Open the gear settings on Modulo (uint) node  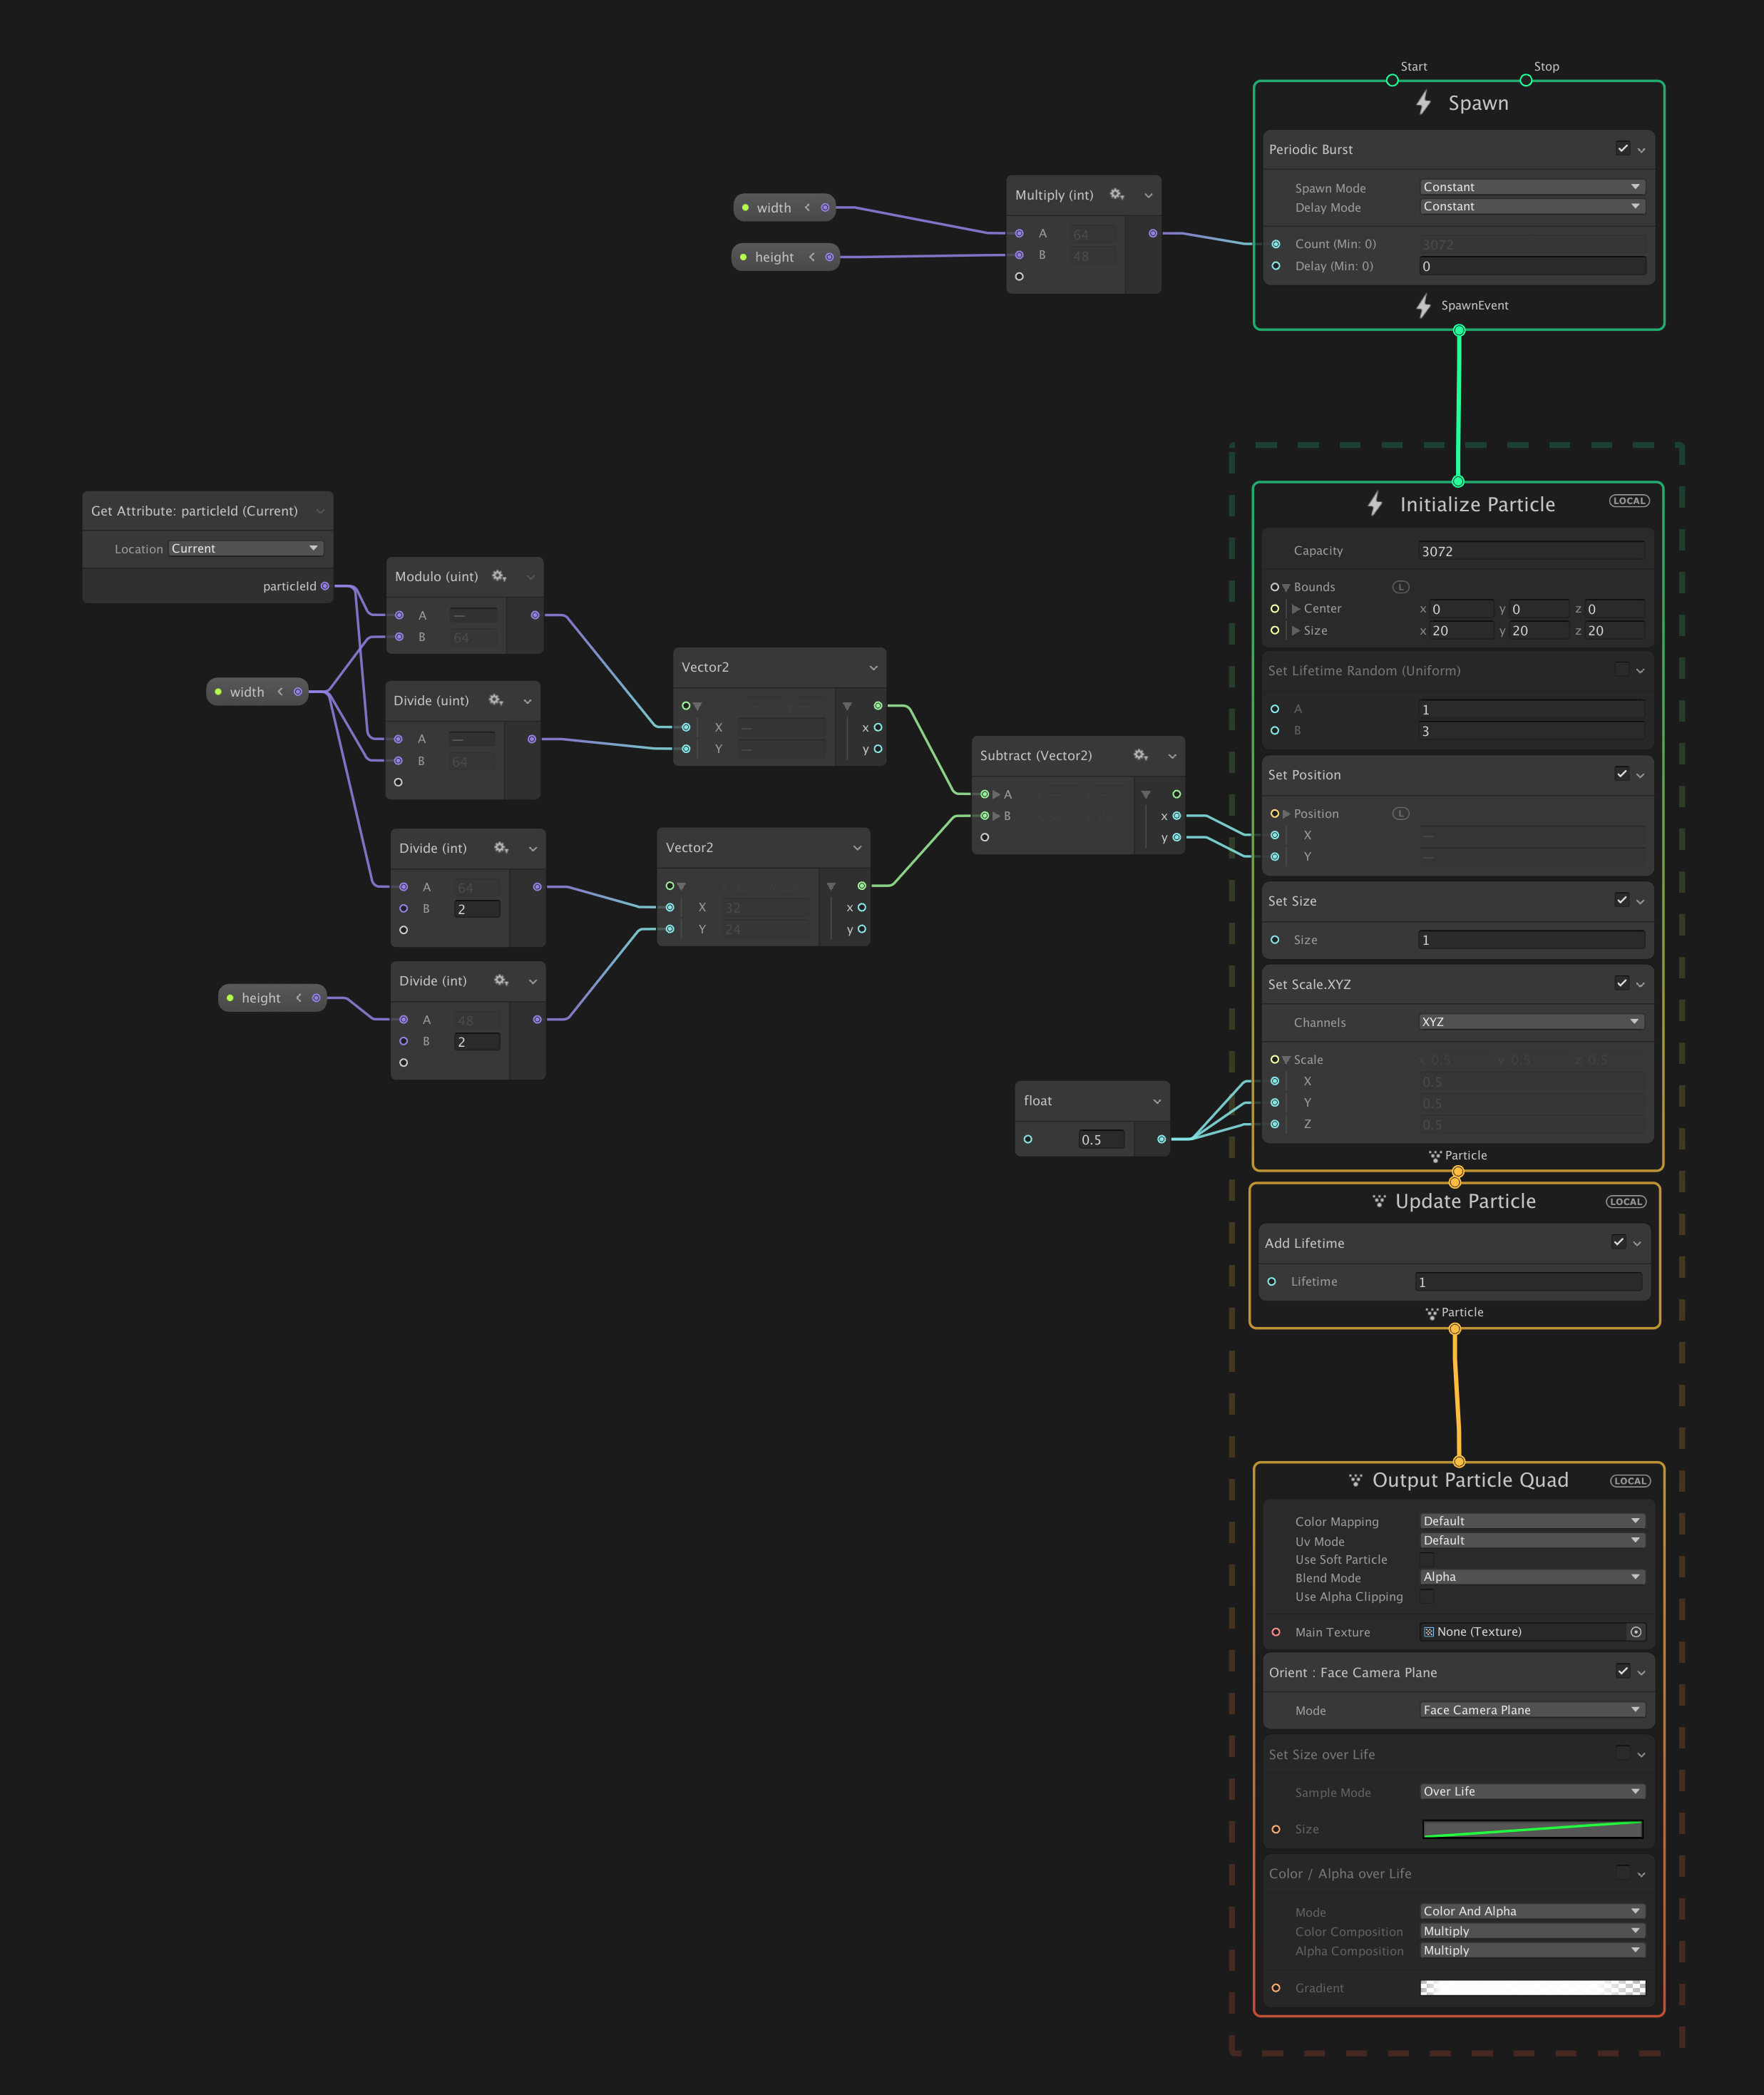pyautogui.click(x=499, y=576)
